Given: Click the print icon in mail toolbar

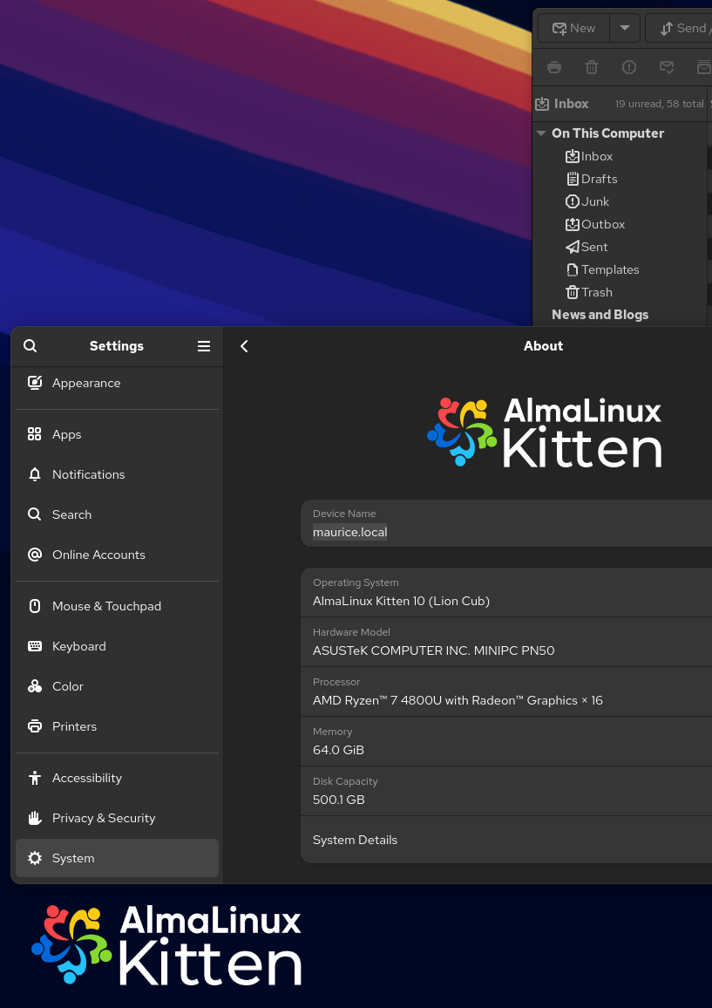Looking at the screenshot, I should click(554, 67).
